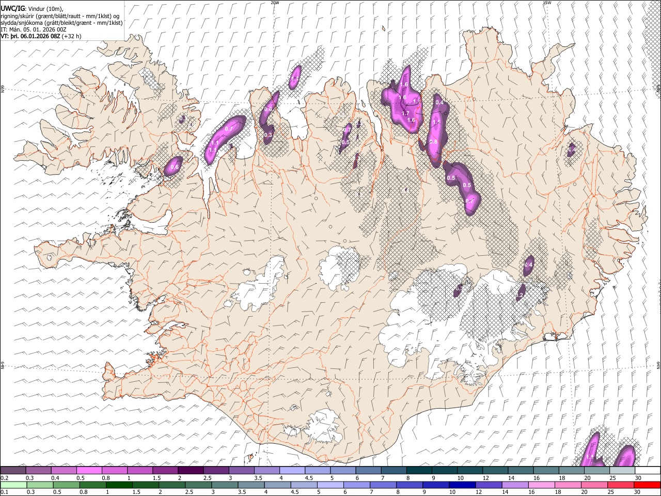Select the 25–30 red-pink swatch in the lower scale

click(621, 485)
